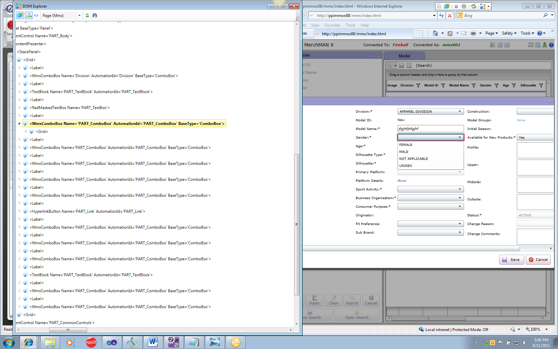Toggle the hierarchy tree button in DOM Explorer

[29, 15]
